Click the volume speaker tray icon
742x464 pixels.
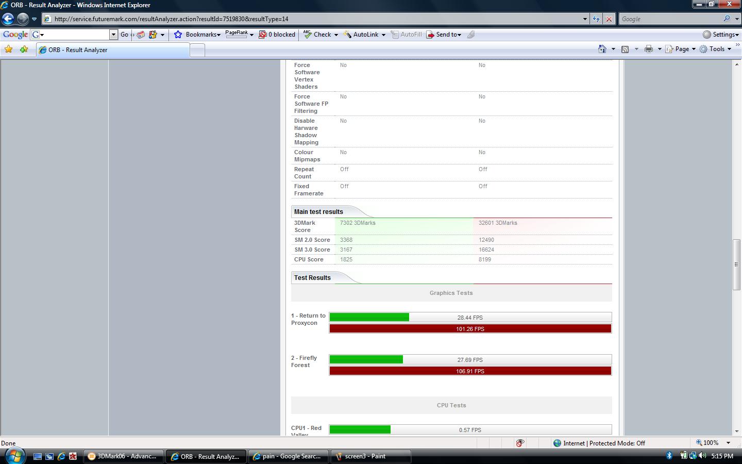point(702,456)
